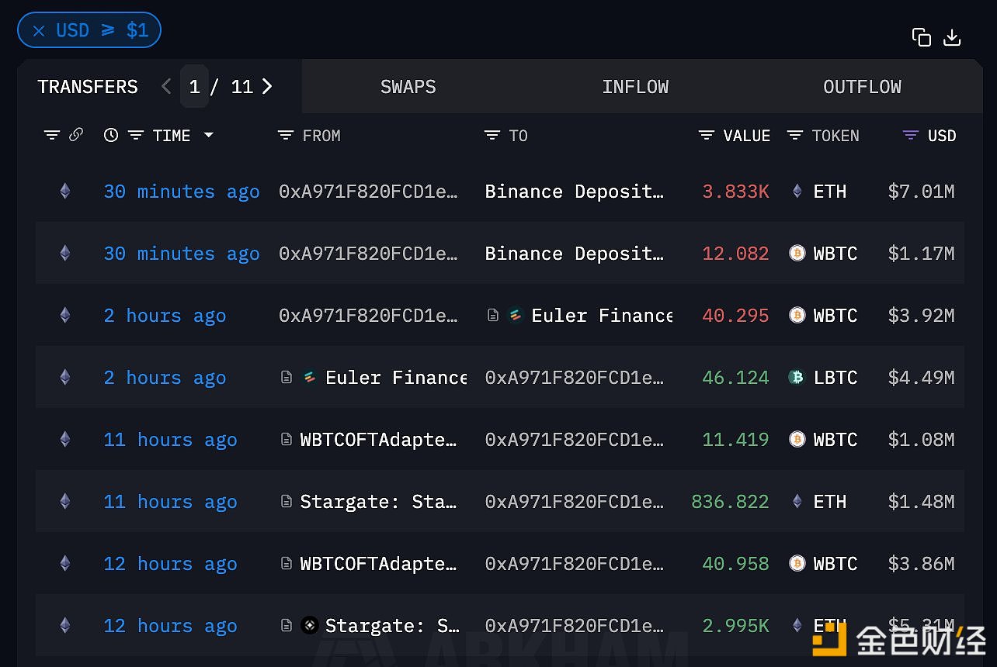997x667 pixels.
Task: Click Ethereum chain icon in 12.082 WBTC row
Action: 65,253
